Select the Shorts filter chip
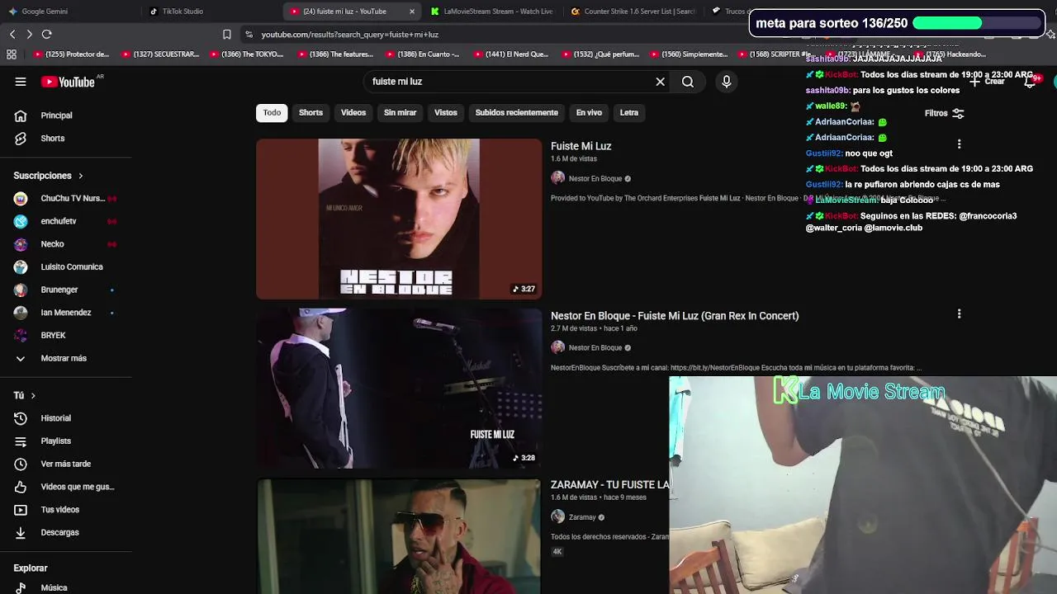Image resolution: width=1057 pixels, height=594 pixels. click(x=310, y=113)
